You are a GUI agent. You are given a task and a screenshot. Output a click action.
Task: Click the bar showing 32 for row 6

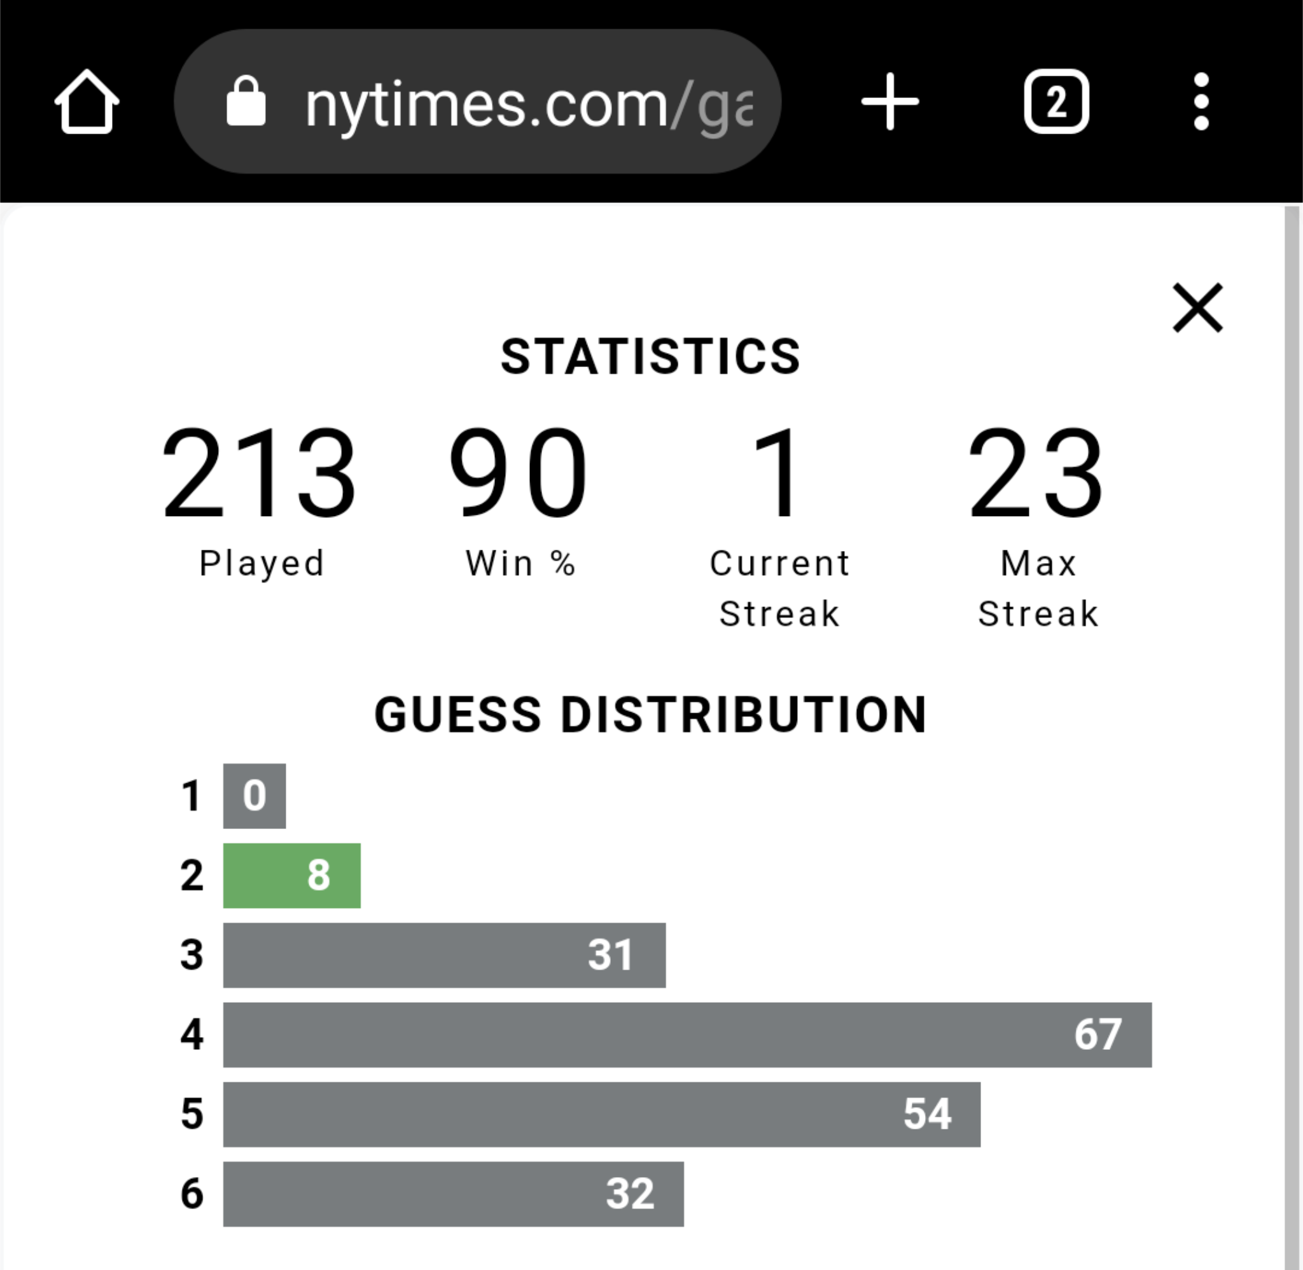click(x=454, y=1193)
